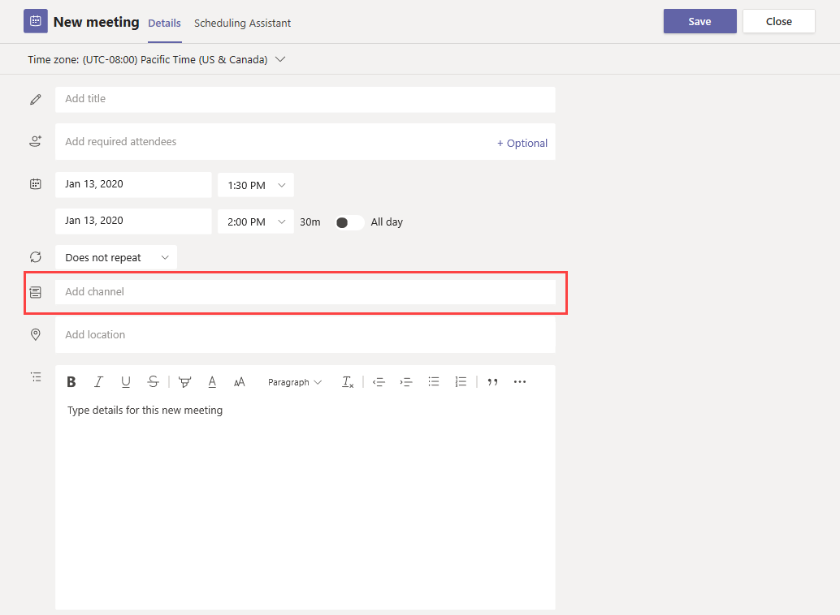Open the text highlight tool
Viewport: 840px width, 615px height.
tap(184, 381)
